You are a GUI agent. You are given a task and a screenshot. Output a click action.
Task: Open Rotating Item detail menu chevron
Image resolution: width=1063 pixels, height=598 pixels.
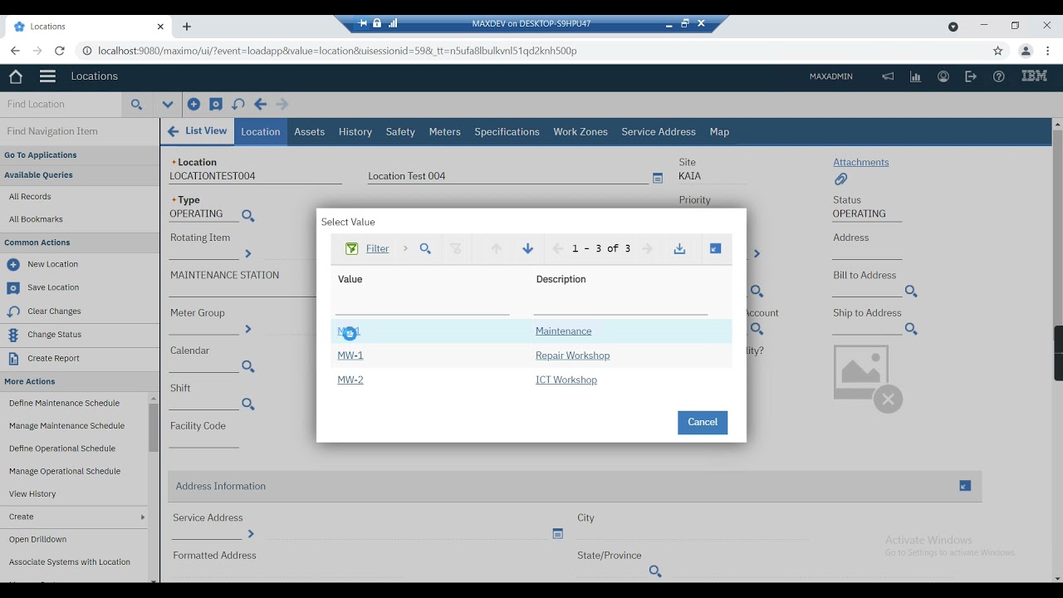pos(247,254)
